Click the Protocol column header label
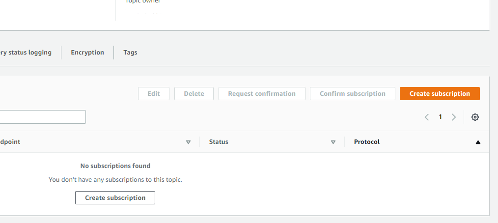This screenshot has width=498, height=223. coord(367,142)
